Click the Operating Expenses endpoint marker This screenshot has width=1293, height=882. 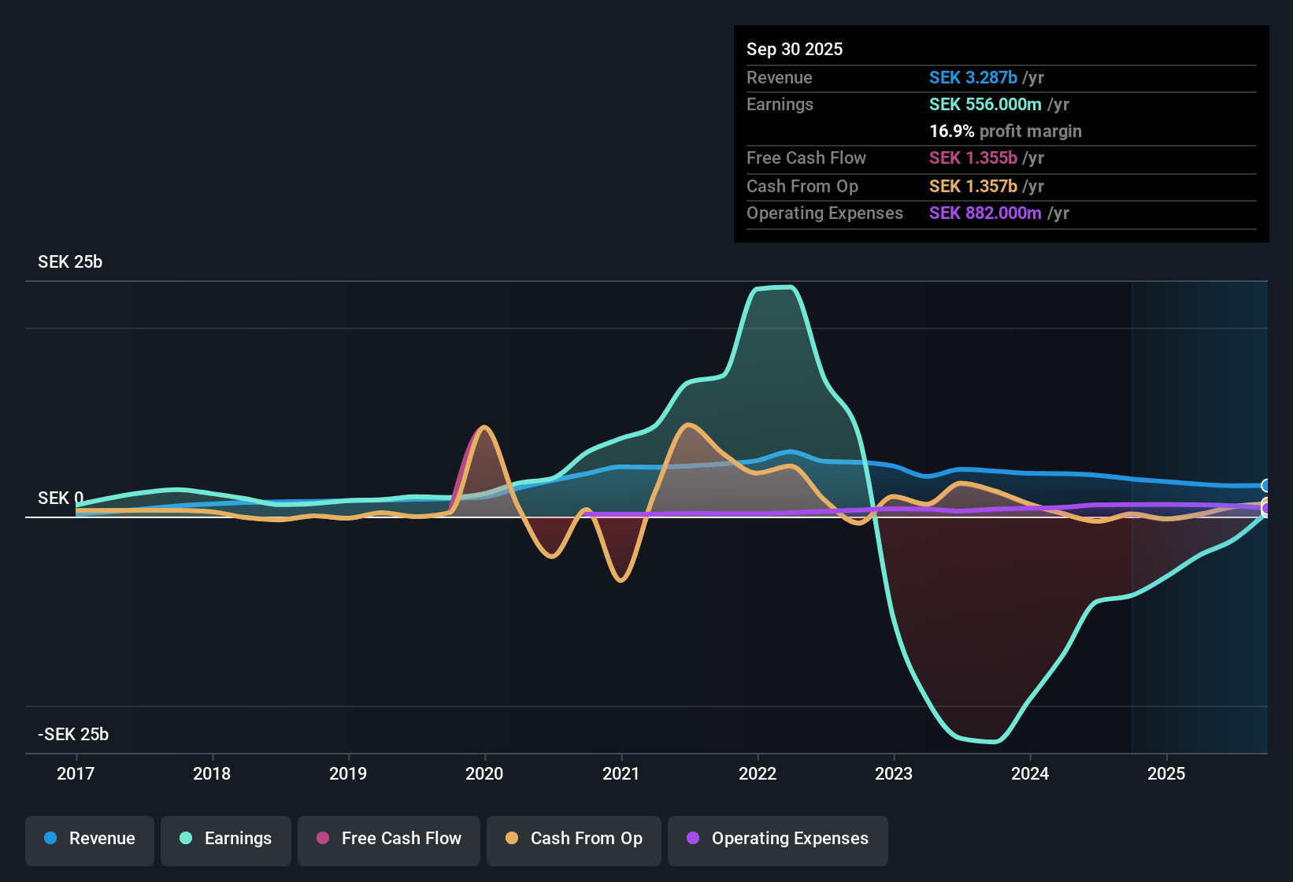tap(1266, 508)
